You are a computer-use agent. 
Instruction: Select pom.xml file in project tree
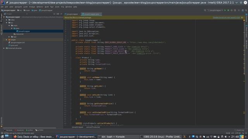coord(13,46)
